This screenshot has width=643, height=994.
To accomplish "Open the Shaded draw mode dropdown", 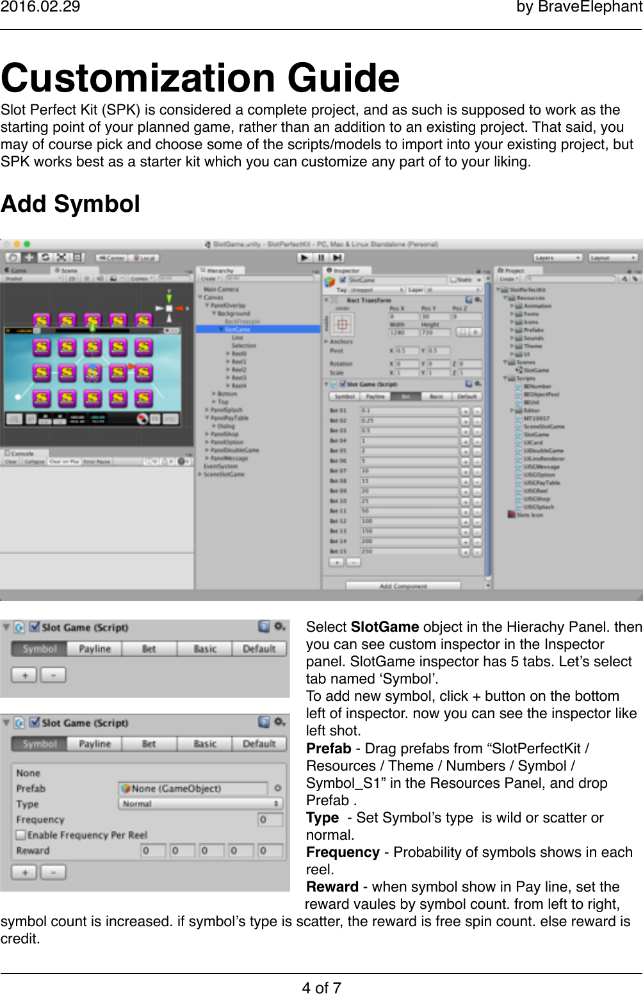I will pyautogui.click(x=33, y=279).
